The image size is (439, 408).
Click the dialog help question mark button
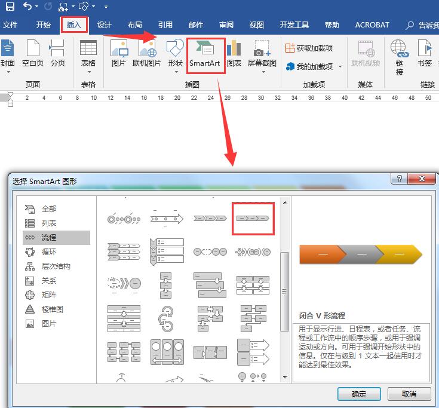(x=400, y=179)
